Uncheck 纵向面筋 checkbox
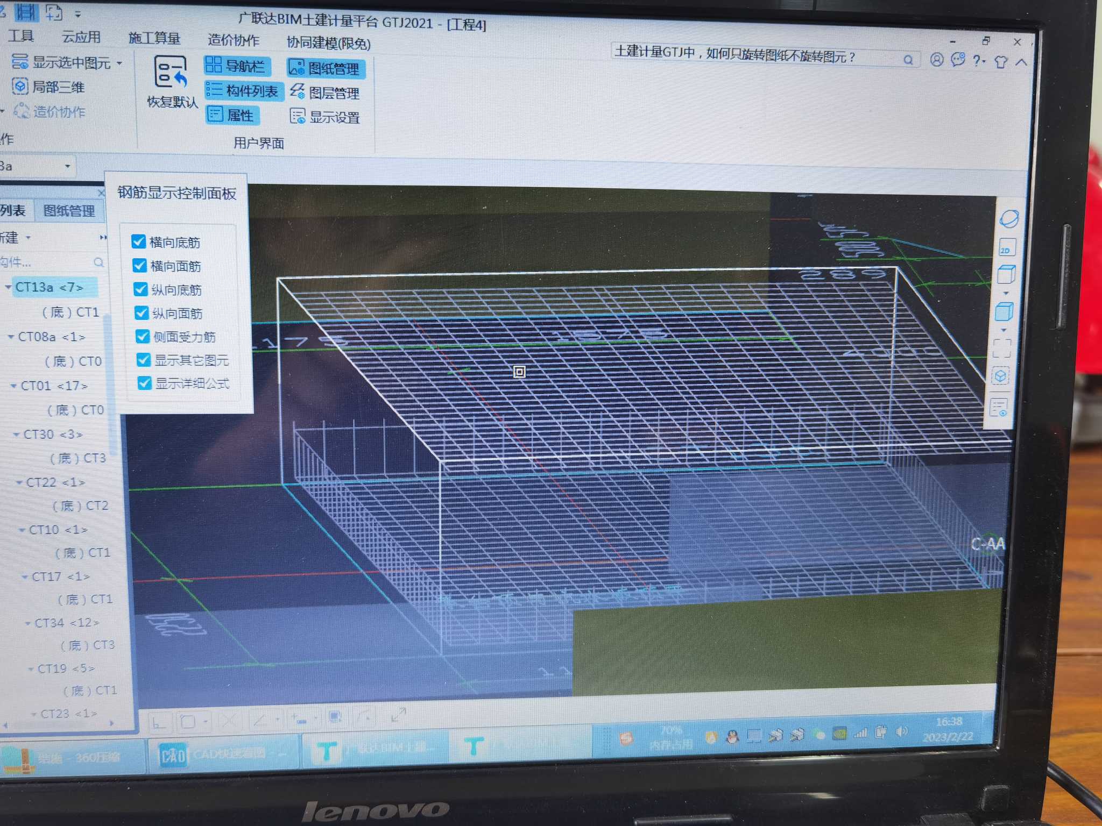 click(142, 312)
